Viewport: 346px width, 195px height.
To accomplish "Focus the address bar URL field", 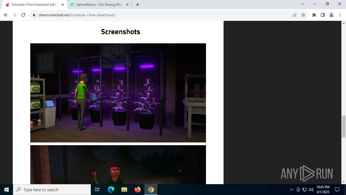I will 162,15.
